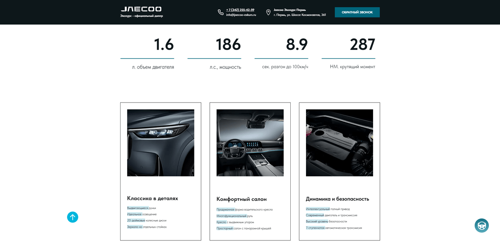Image resolution: width=500 pixels, height=246 pixels.
Task: Click text Интеллектуальный полный привод
Action: point(328,209)
